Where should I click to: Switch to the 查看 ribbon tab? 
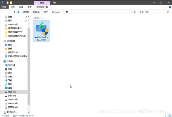(29, 7)
